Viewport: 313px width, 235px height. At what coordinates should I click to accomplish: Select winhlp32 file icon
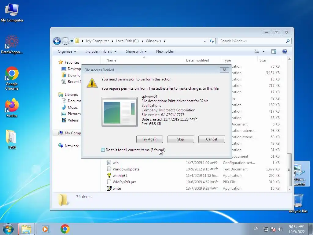[109, 175]
